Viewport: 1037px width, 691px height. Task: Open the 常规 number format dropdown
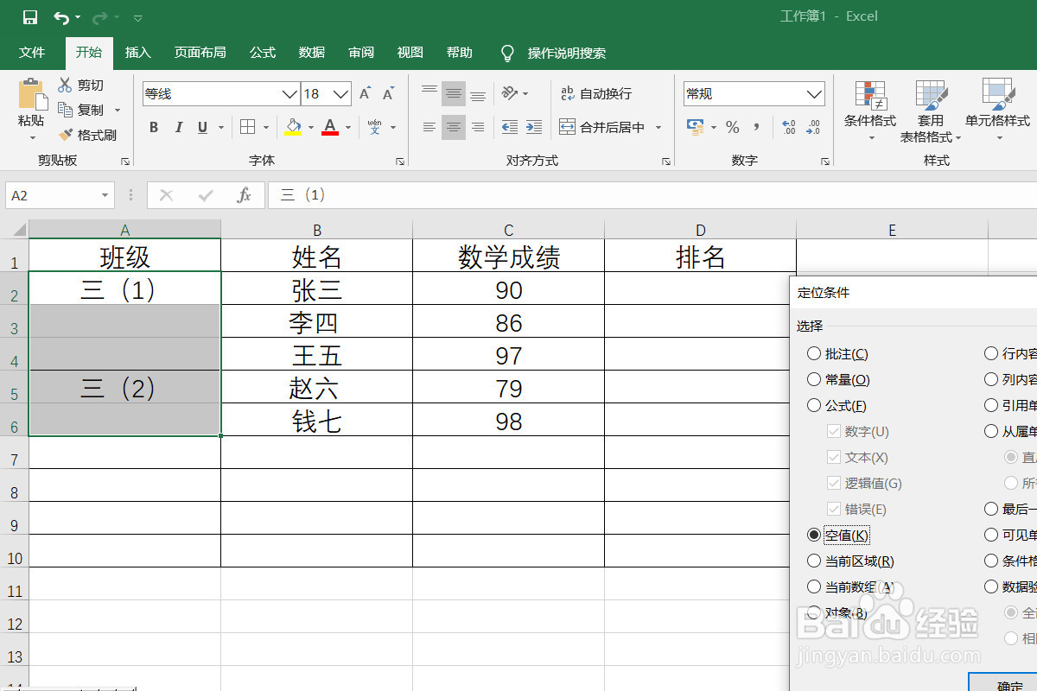point(813,93)
